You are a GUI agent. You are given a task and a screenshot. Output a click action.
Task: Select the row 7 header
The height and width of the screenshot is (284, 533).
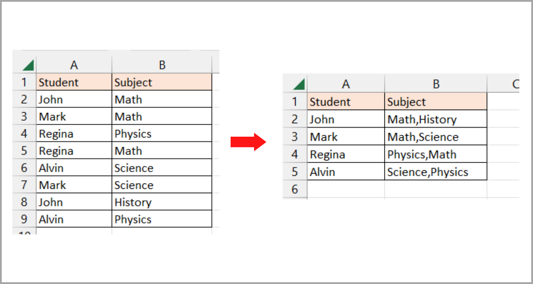(24, 185)
